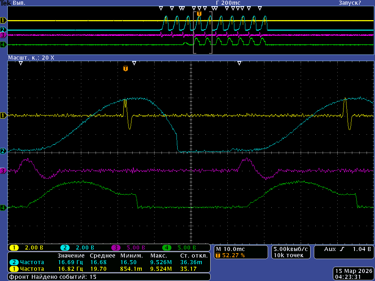Click the Запуск? trigger status label

349,3
